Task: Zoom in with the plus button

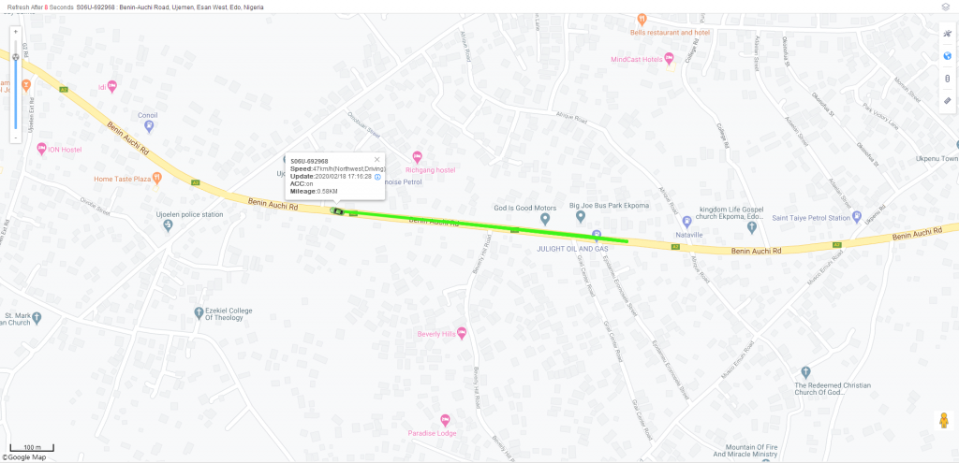Action: pyautogui.click(x=16, y=31)
